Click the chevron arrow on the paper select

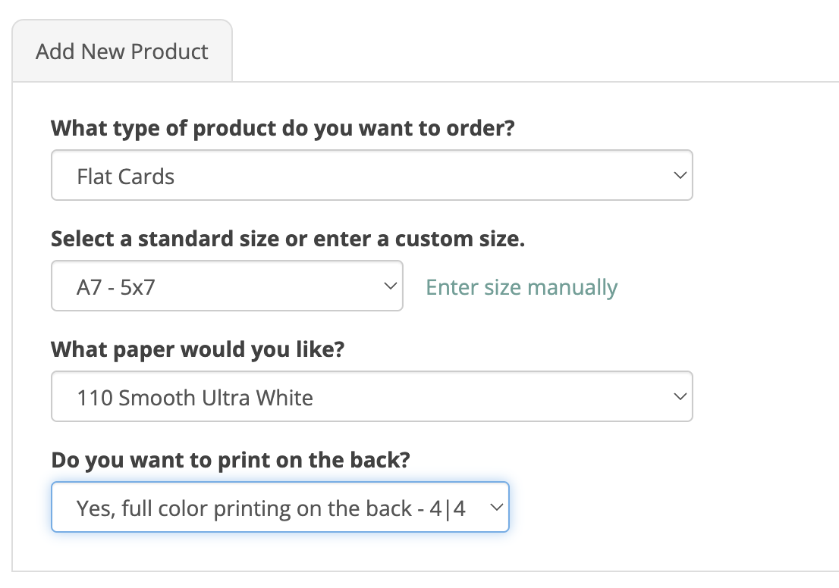(679, 396)
